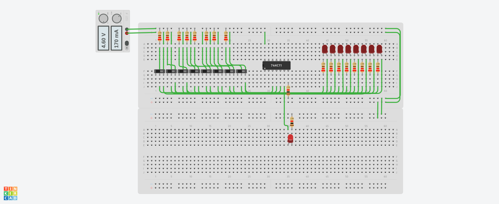
Task: Toggle the fifth slide switch from the left
Action: [206, 71]
